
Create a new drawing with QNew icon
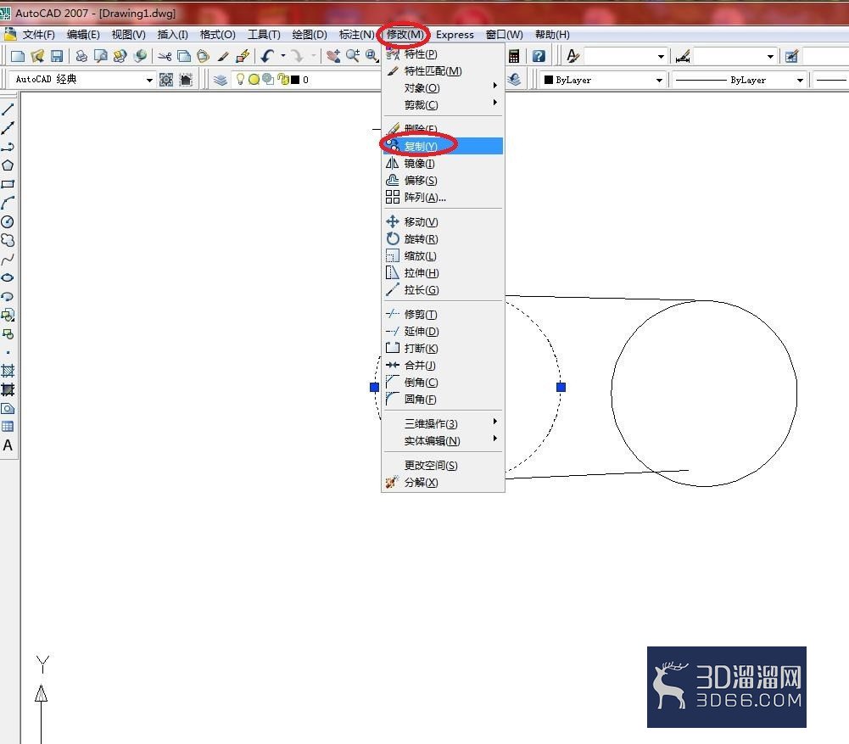click(x=17, y=56)
